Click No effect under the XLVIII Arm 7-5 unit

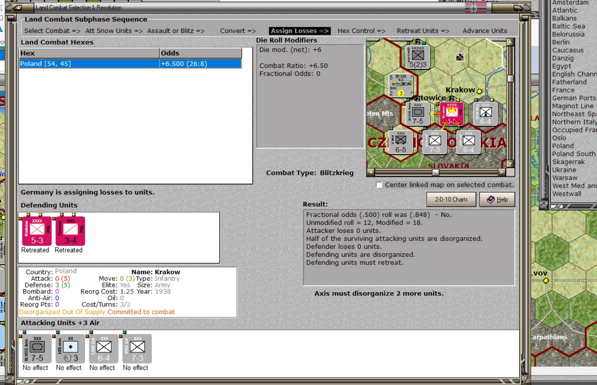click(x=35, y=367)
